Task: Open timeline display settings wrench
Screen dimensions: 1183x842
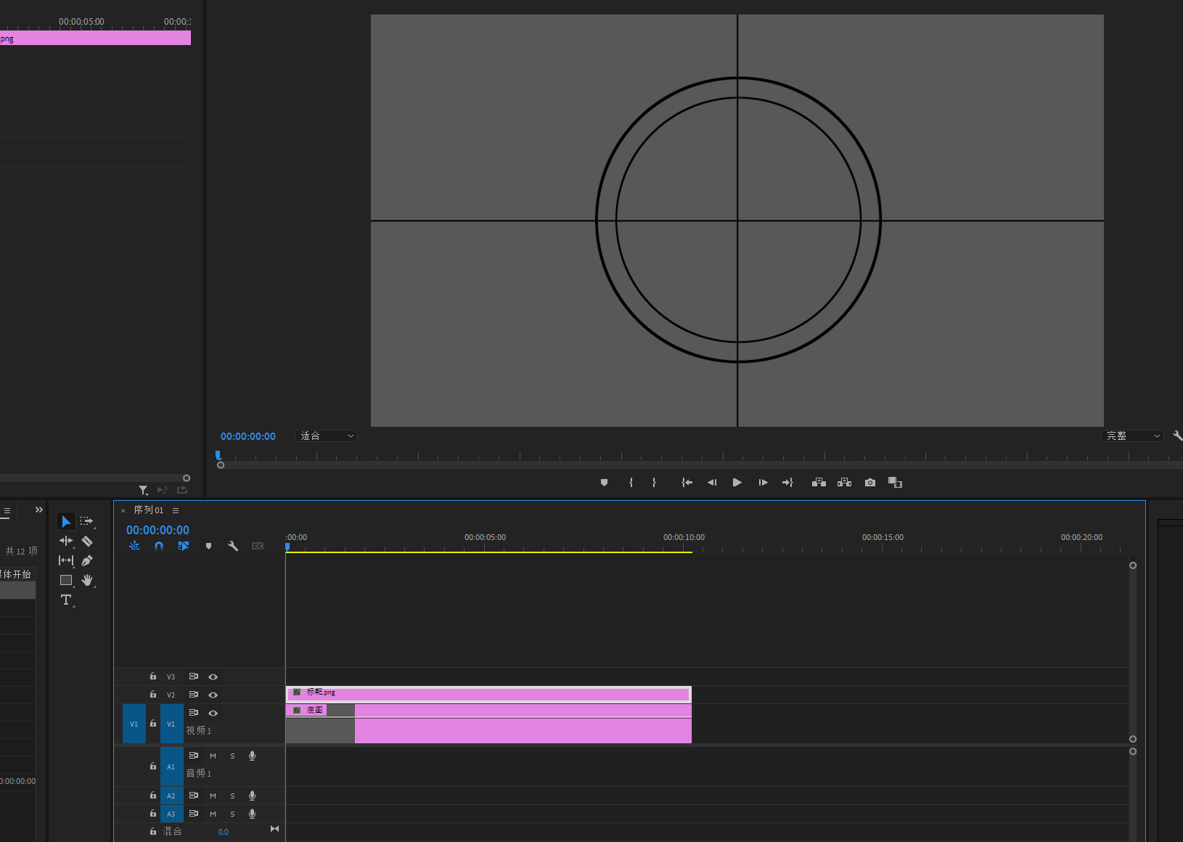Action: tap(233, 546)
